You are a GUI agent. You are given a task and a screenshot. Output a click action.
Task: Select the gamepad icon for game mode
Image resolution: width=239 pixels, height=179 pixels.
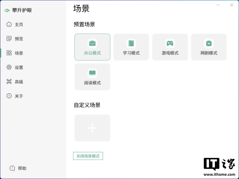(170, 43)
